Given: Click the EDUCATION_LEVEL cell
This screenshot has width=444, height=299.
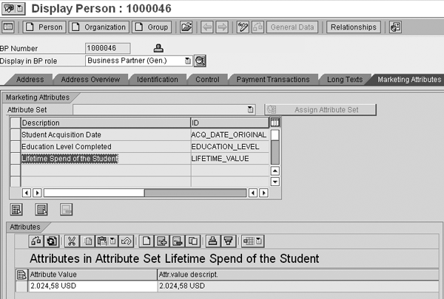Looking at the screenshot, I should pyautogui.click(x=229, y=147).
